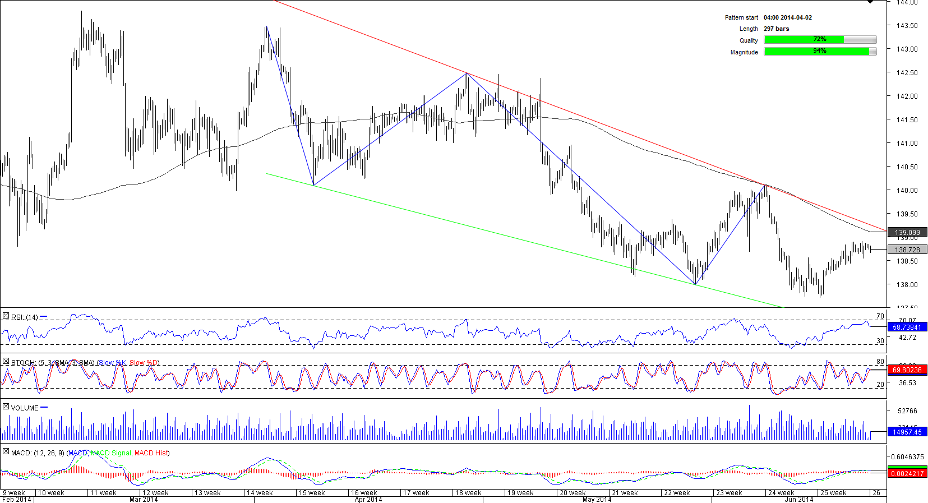Click the MACD Signal legend text
Image resolution: width=928 pixels, height=503 pixels.
110,453
